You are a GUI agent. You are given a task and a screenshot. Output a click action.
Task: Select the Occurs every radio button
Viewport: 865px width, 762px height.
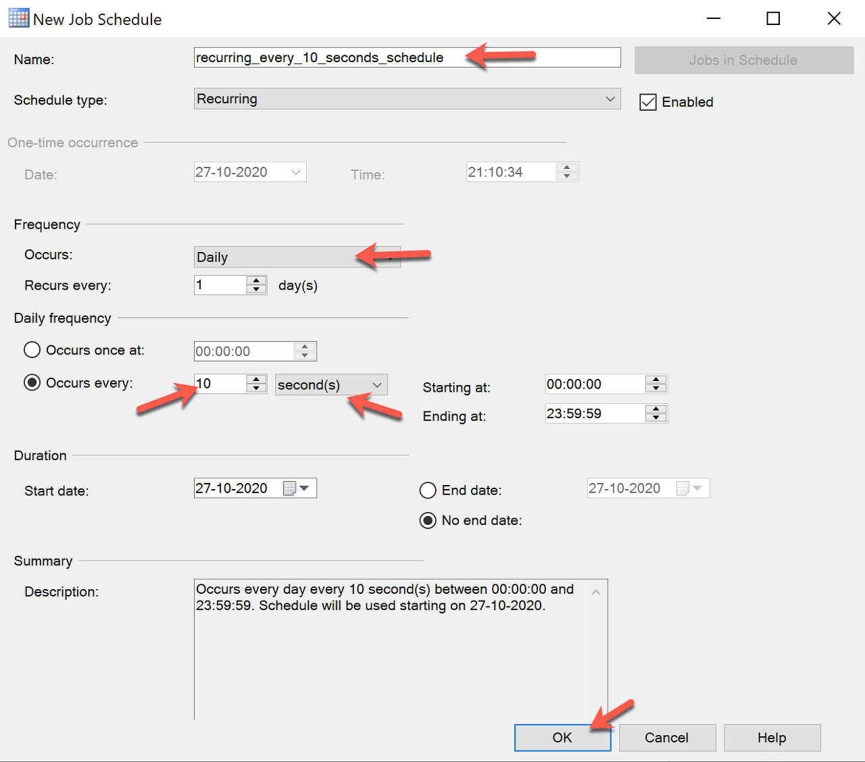[32, 382]
